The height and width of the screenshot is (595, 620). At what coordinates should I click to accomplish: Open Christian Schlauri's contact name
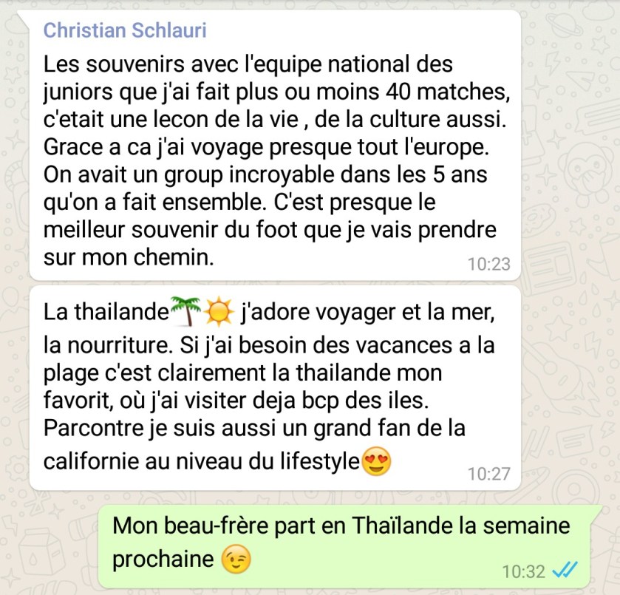tap(125, 30)
